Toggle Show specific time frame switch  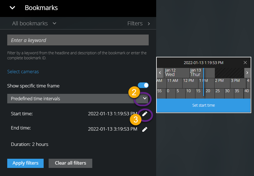(143, 85)
